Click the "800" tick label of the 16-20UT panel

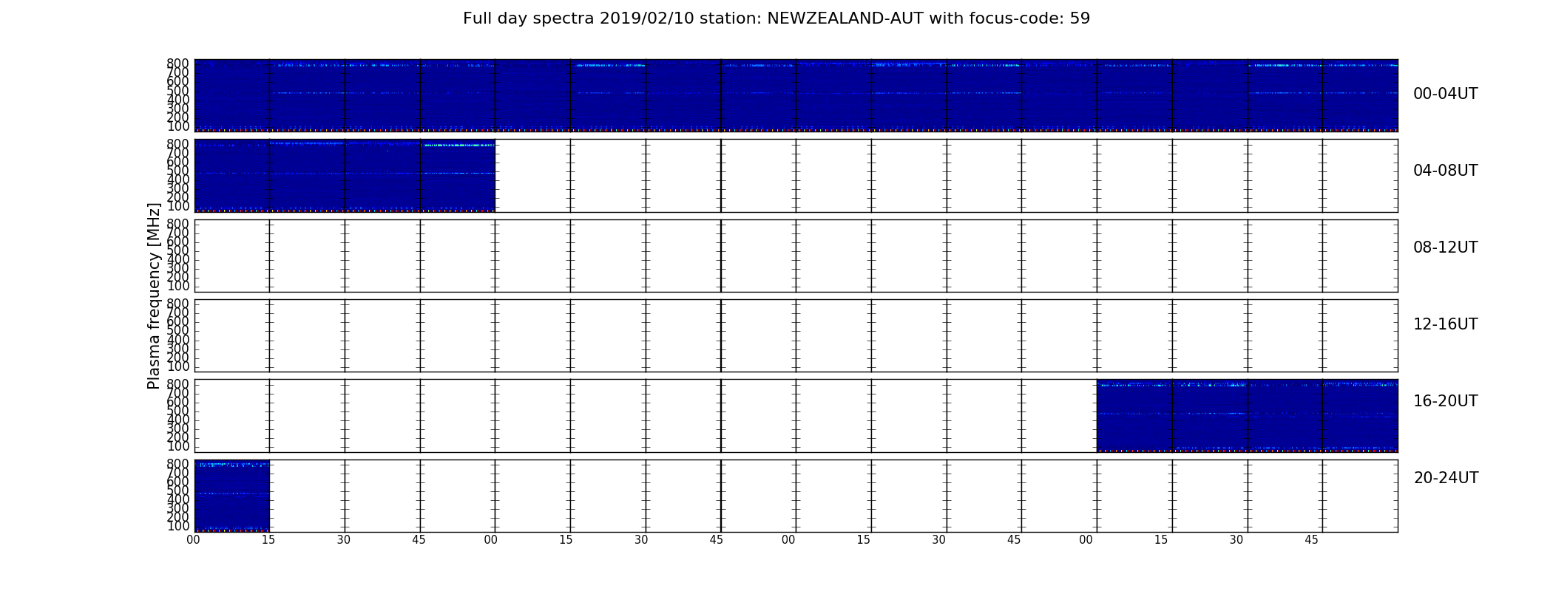177,384
